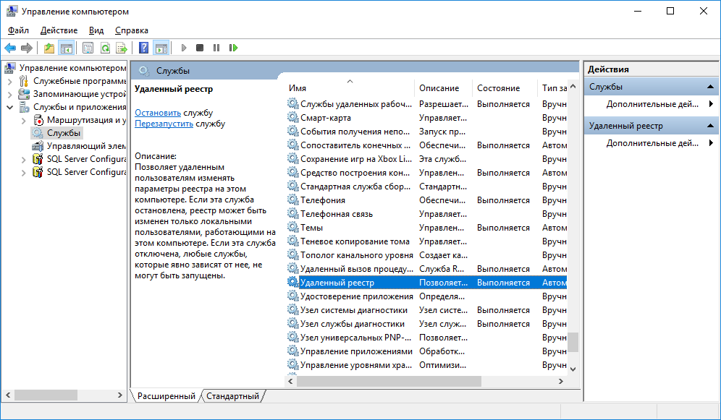This screenshot has height=420, width=721.
Task: Sort services by the Имя column header
Action: pos(350,87)
